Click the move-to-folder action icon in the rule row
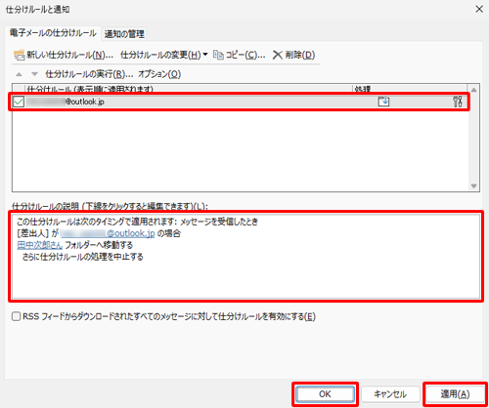 pyautogui.click(x=383, y=102)
